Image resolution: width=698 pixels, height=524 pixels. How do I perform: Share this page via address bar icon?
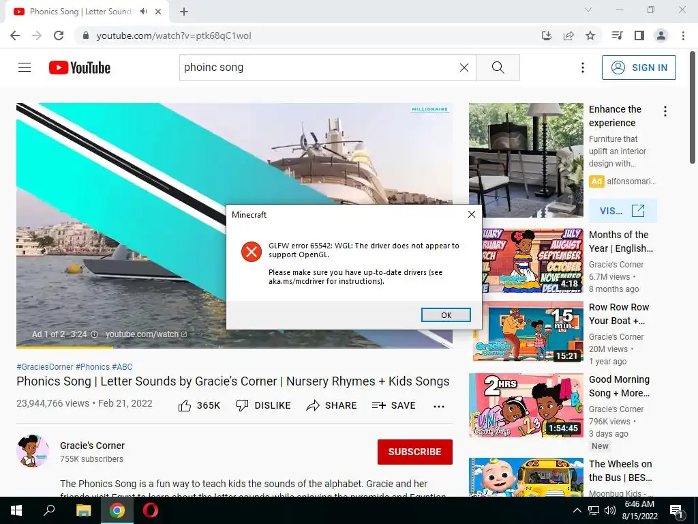pyautogui.click(x=568, y=35)
